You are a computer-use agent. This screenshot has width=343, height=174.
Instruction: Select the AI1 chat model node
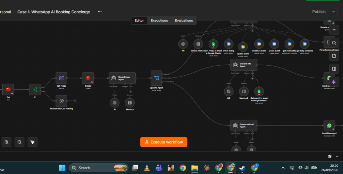pos(183,44)
